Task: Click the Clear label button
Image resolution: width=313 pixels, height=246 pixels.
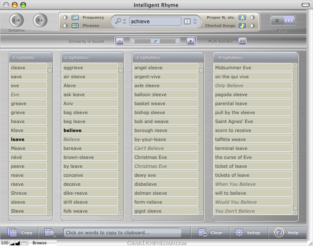Action: pos(216,233)
